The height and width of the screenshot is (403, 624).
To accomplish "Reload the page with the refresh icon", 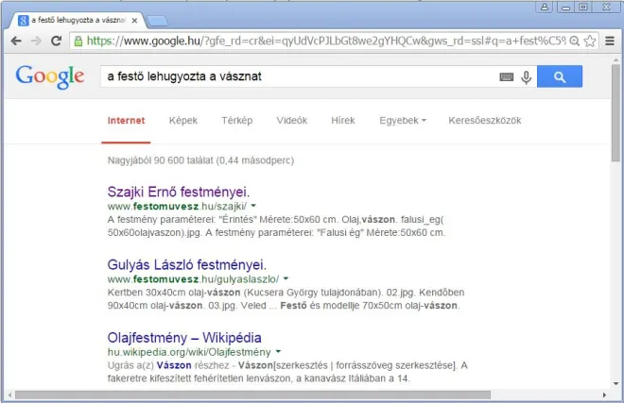I will [57, 41].
